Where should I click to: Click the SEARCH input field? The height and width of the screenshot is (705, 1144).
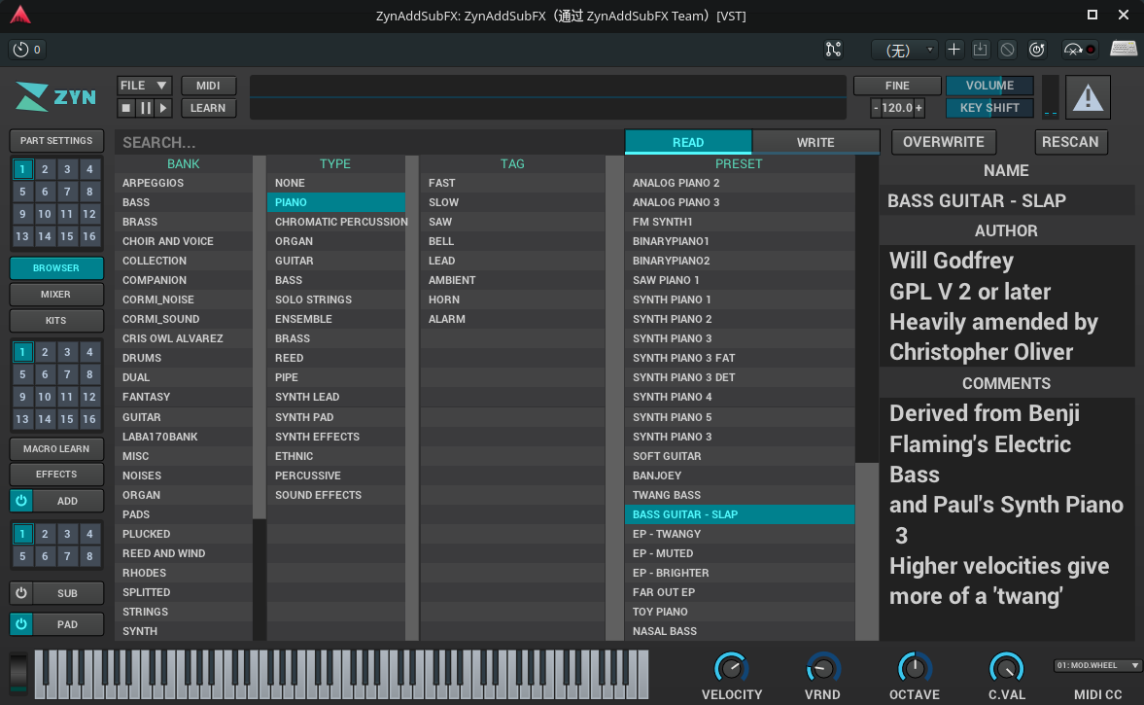(368, 142)
